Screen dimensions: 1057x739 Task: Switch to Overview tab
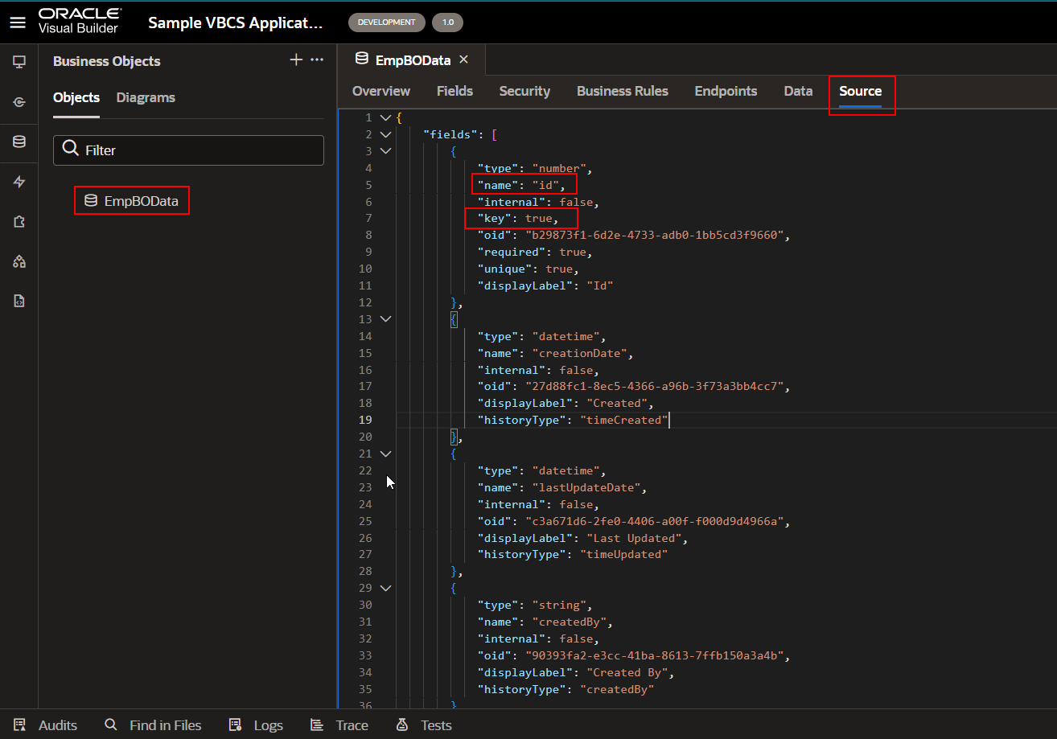(x=381, y=91)
